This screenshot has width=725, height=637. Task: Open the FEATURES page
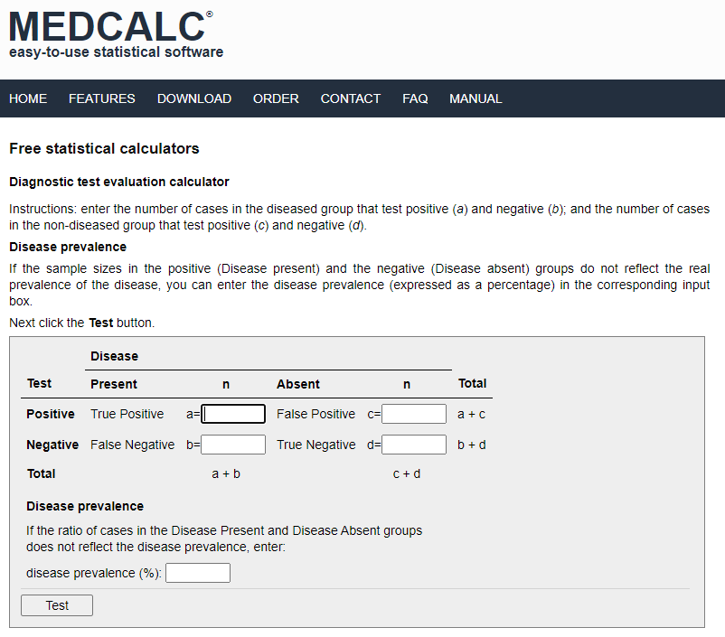click(x=101, y=98)
